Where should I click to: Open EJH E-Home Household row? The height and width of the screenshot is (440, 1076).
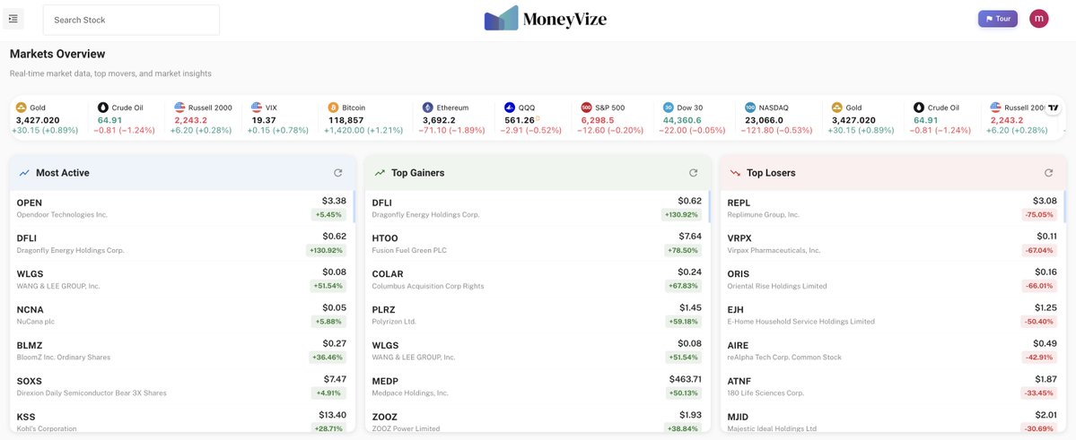(892, 315)
